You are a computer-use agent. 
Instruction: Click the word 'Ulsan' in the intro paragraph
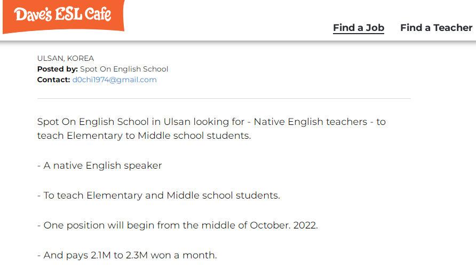click(177, 122)
